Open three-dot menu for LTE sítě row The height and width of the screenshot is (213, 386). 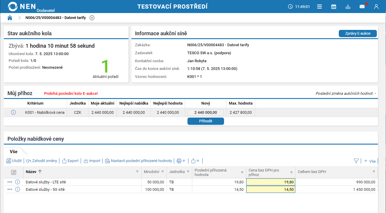coord(10,182)
